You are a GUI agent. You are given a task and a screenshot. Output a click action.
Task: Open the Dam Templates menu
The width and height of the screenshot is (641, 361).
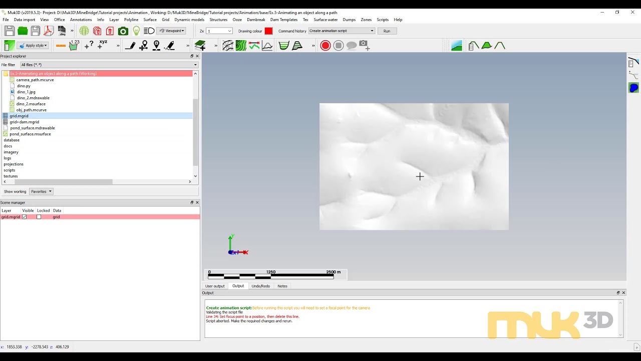pyautogui.click(x=284, y=20)
